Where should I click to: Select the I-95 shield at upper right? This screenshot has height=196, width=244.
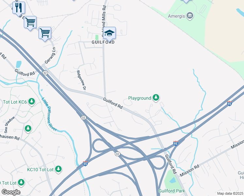tap(229, 103)
